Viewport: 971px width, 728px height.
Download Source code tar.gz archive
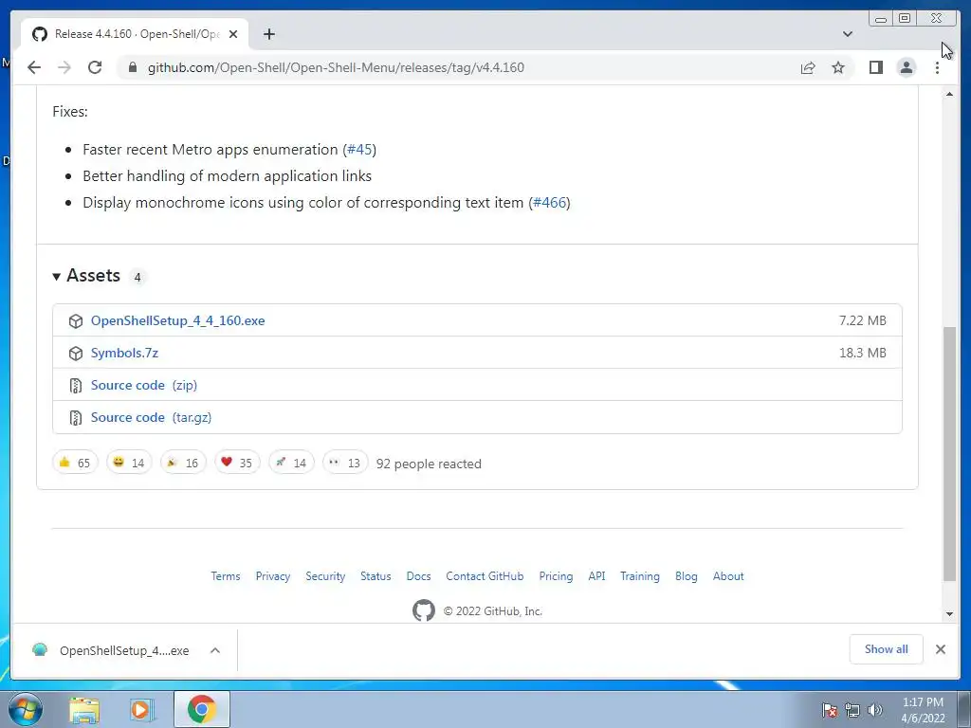click(151, 417)
